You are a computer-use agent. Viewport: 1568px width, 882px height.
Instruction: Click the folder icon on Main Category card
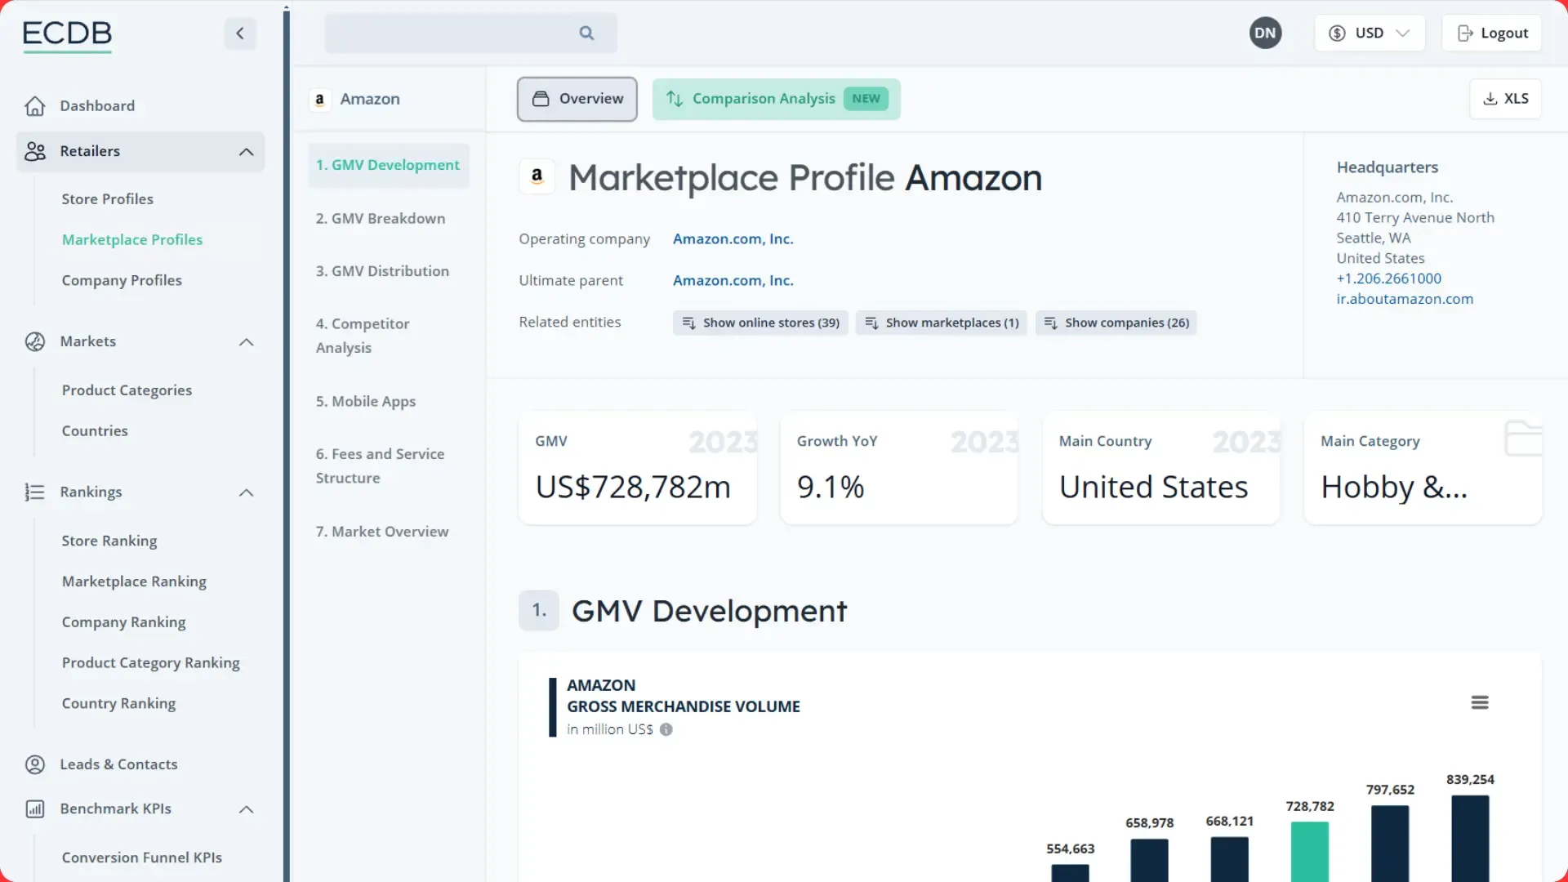coord(1522,438)
